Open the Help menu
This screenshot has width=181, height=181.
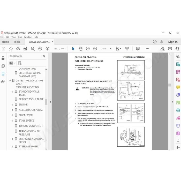[x=36, y=37]
